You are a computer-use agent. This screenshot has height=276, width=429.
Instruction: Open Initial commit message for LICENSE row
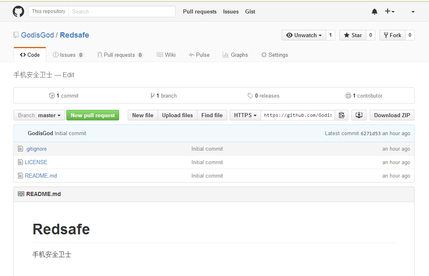point(207,162)
